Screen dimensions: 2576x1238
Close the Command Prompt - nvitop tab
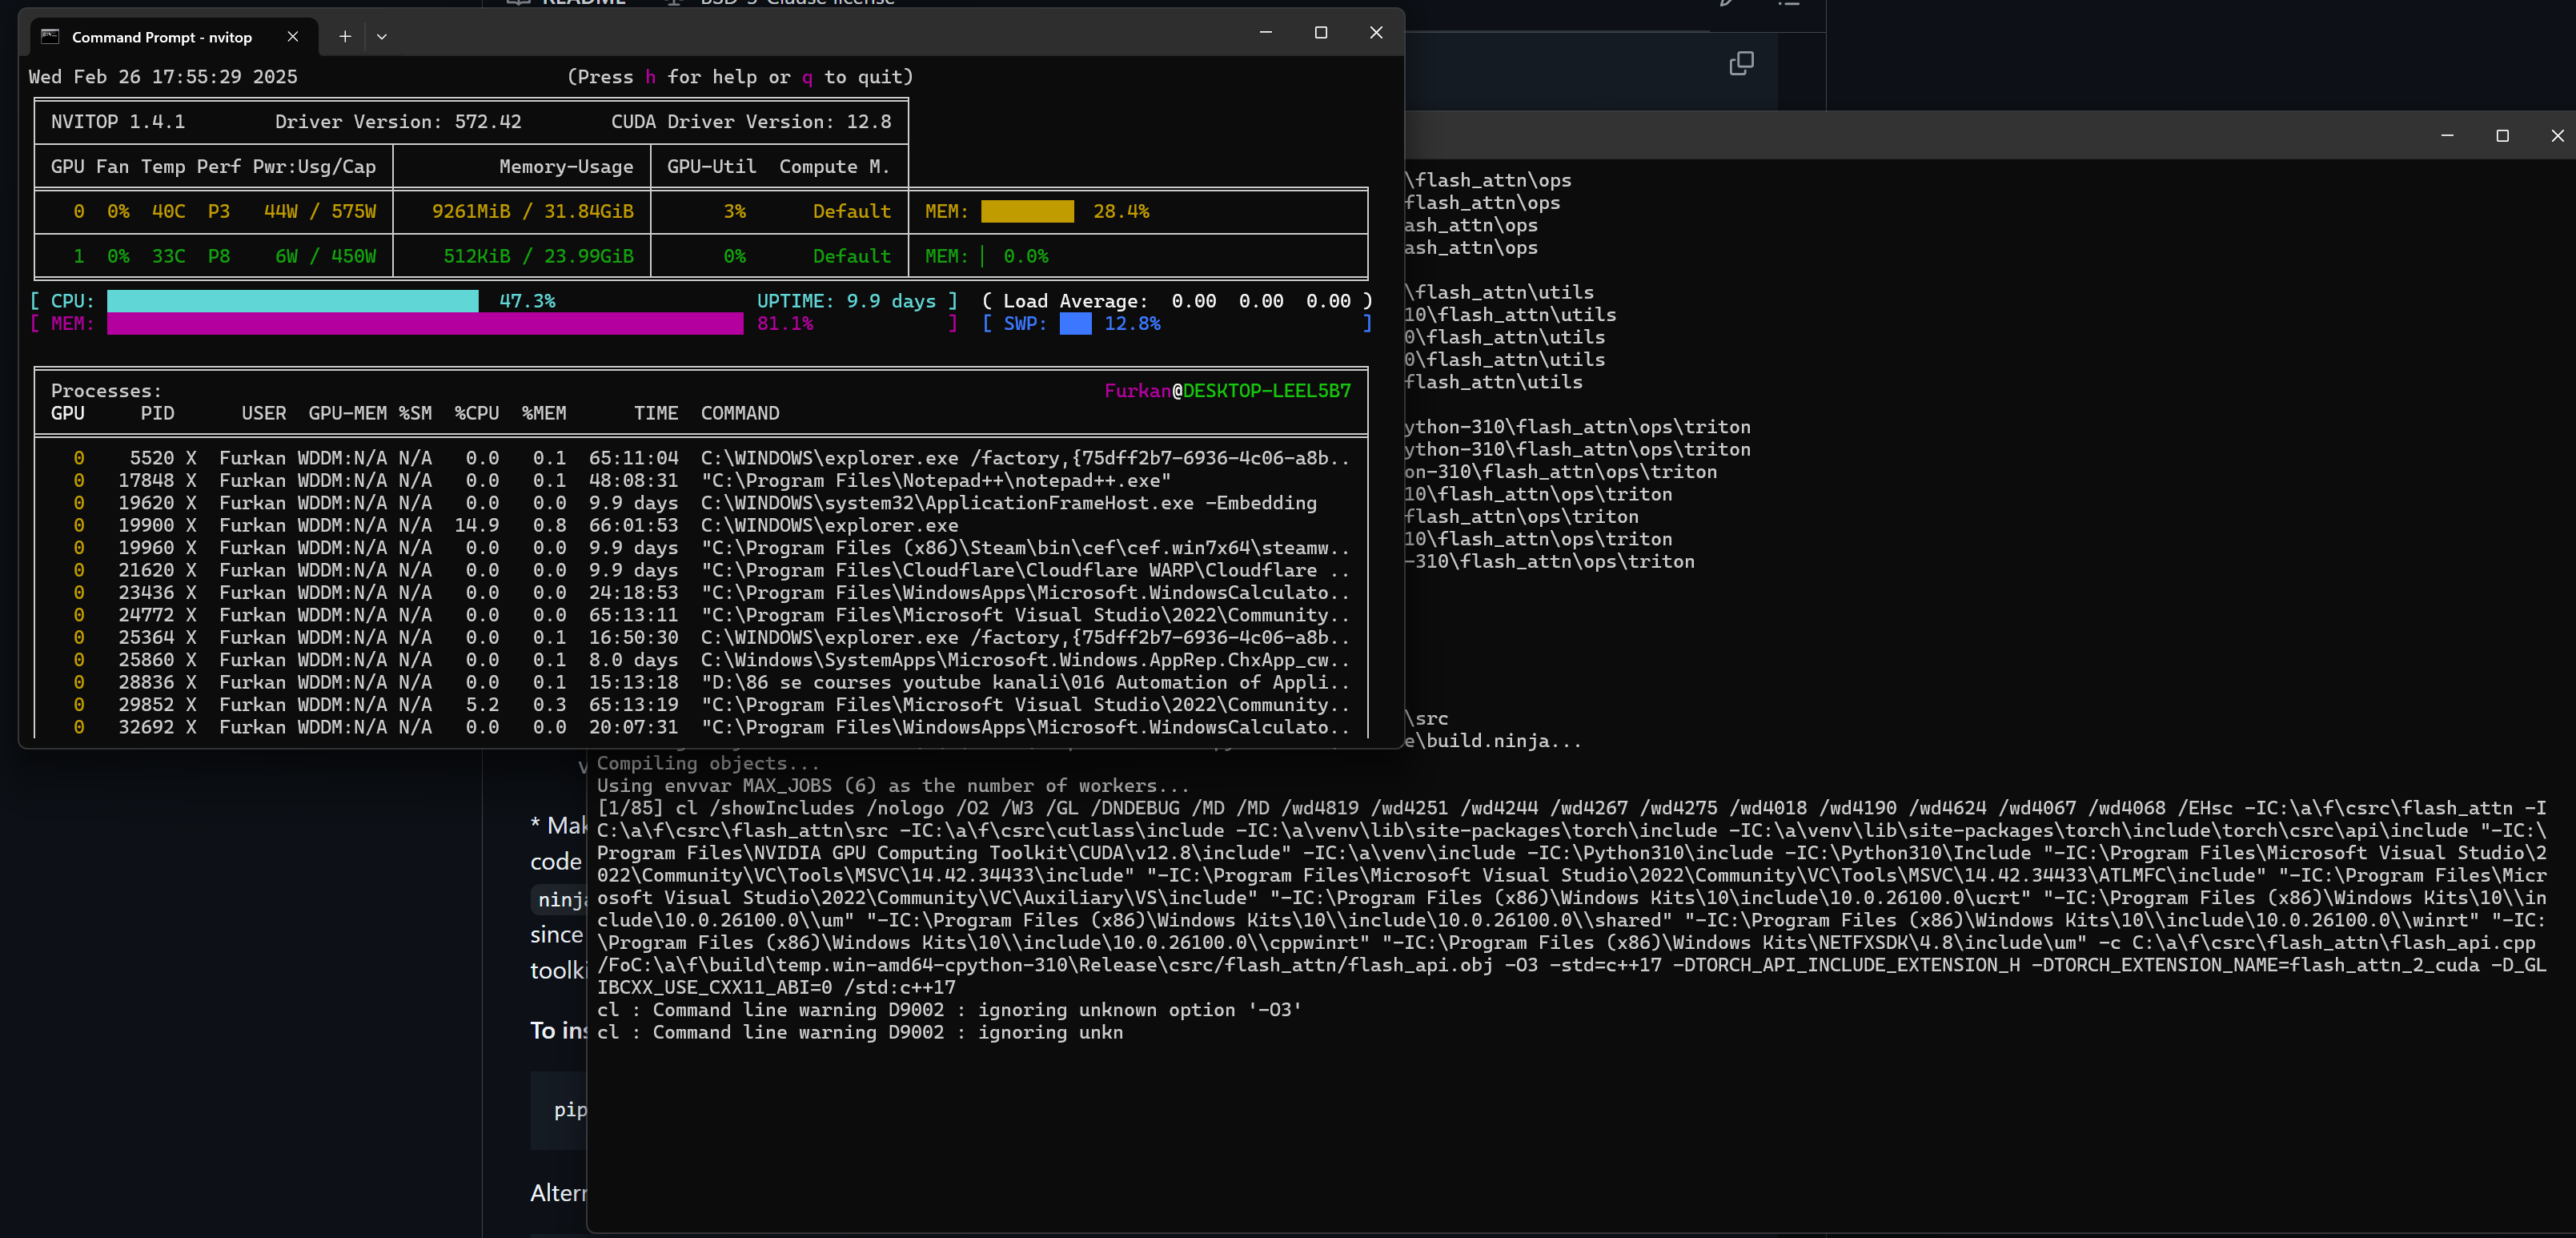[x=293, y=37]
